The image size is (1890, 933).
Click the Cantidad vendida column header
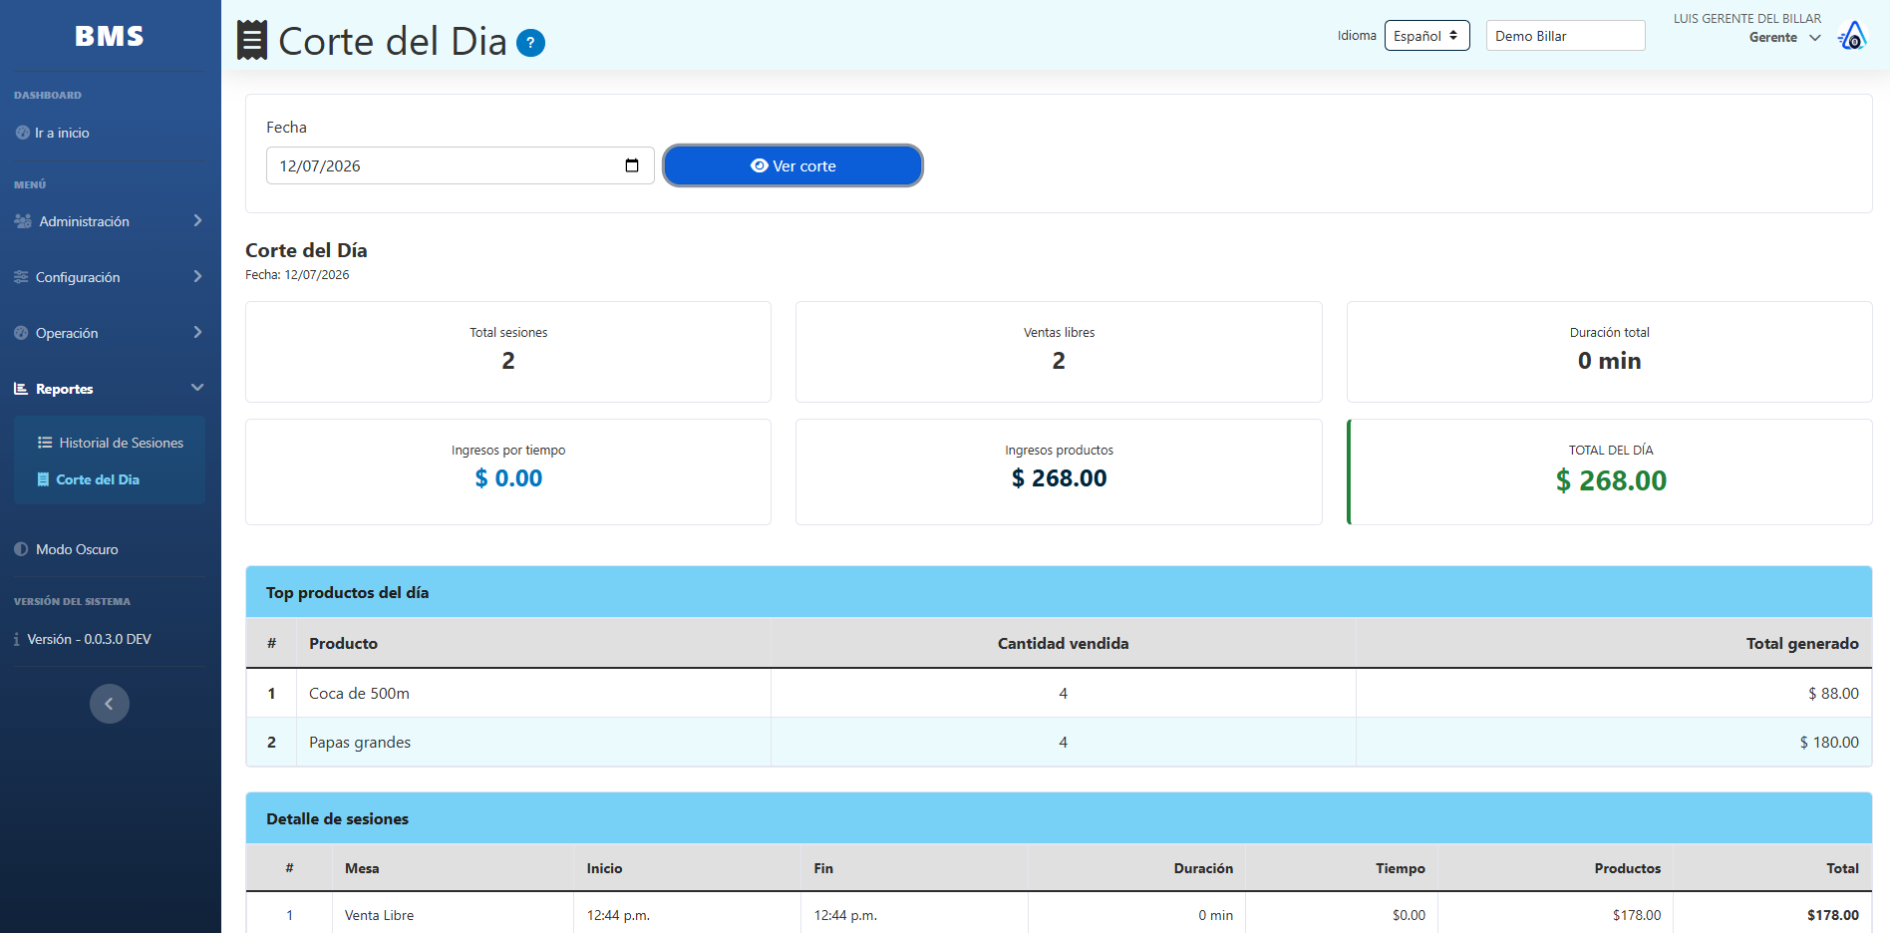pyautogui.click(x=1063, y=643)
